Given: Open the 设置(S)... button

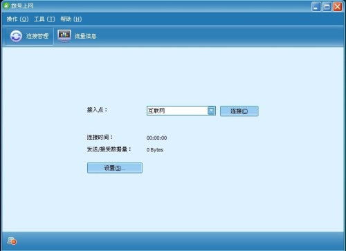Looking at the screenshot, I should [x=115, y=168].
